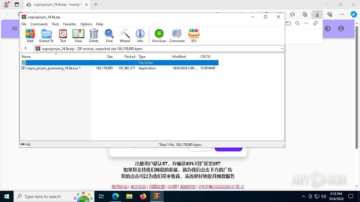Open Microsoft Edge from the taskbar
Viewport: 360px width, 202px height.
pyautogui.click(x=116, y=196)
